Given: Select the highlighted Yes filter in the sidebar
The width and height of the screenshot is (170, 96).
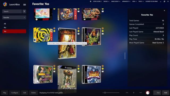Looking at the screenshot, I should [14, 31].
